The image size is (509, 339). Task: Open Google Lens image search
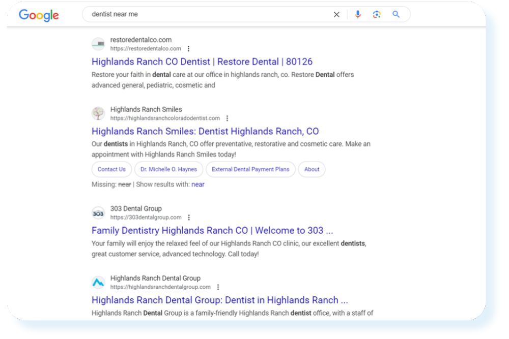point(377,14)
